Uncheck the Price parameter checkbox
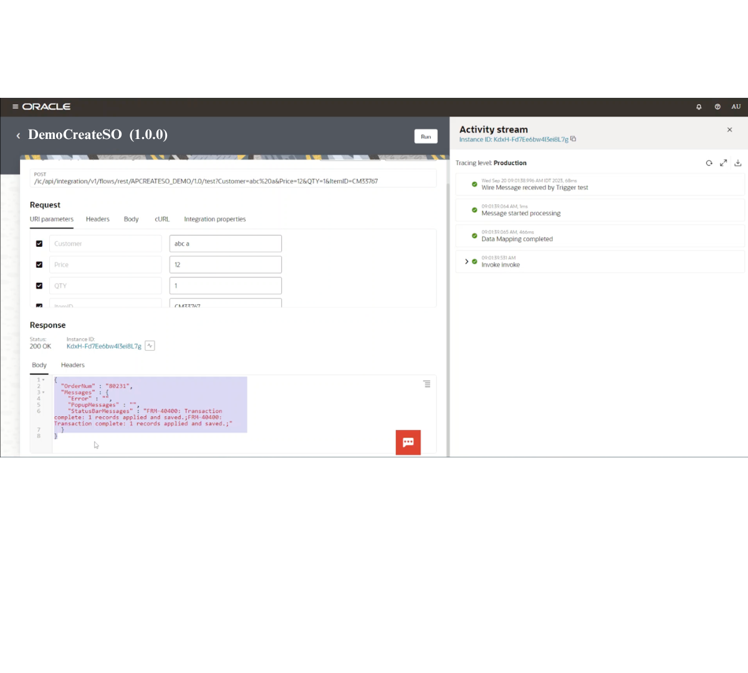 39,265
